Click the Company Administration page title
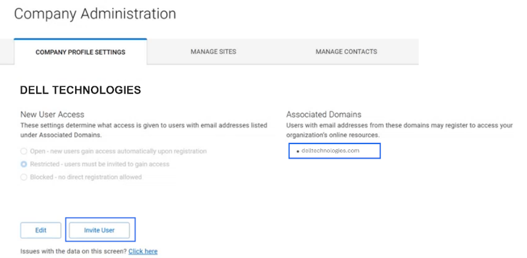Screen dimensions: 527x258 (x=95, y=14)
